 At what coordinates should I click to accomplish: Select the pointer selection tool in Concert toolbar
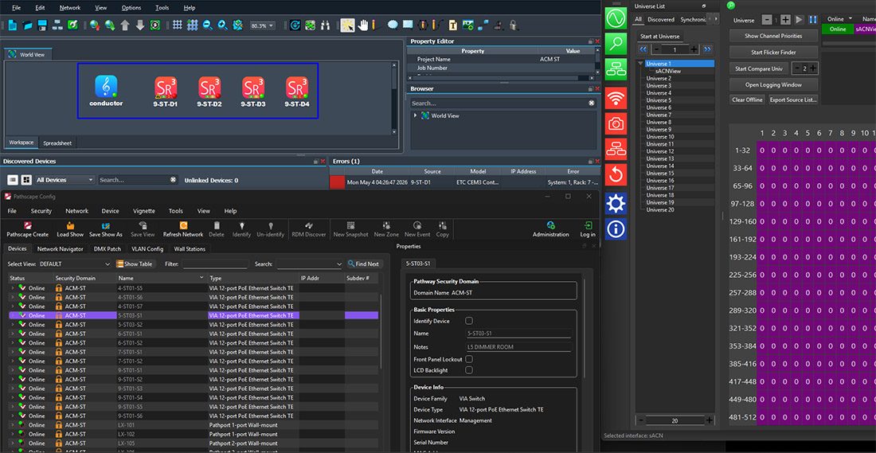(347, 25)
